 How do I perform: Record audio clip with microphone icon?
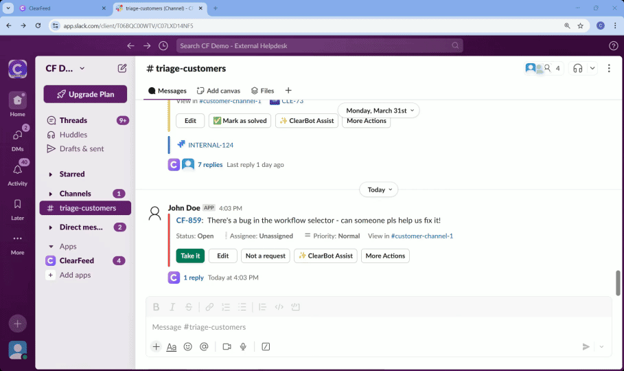(243, 347)
